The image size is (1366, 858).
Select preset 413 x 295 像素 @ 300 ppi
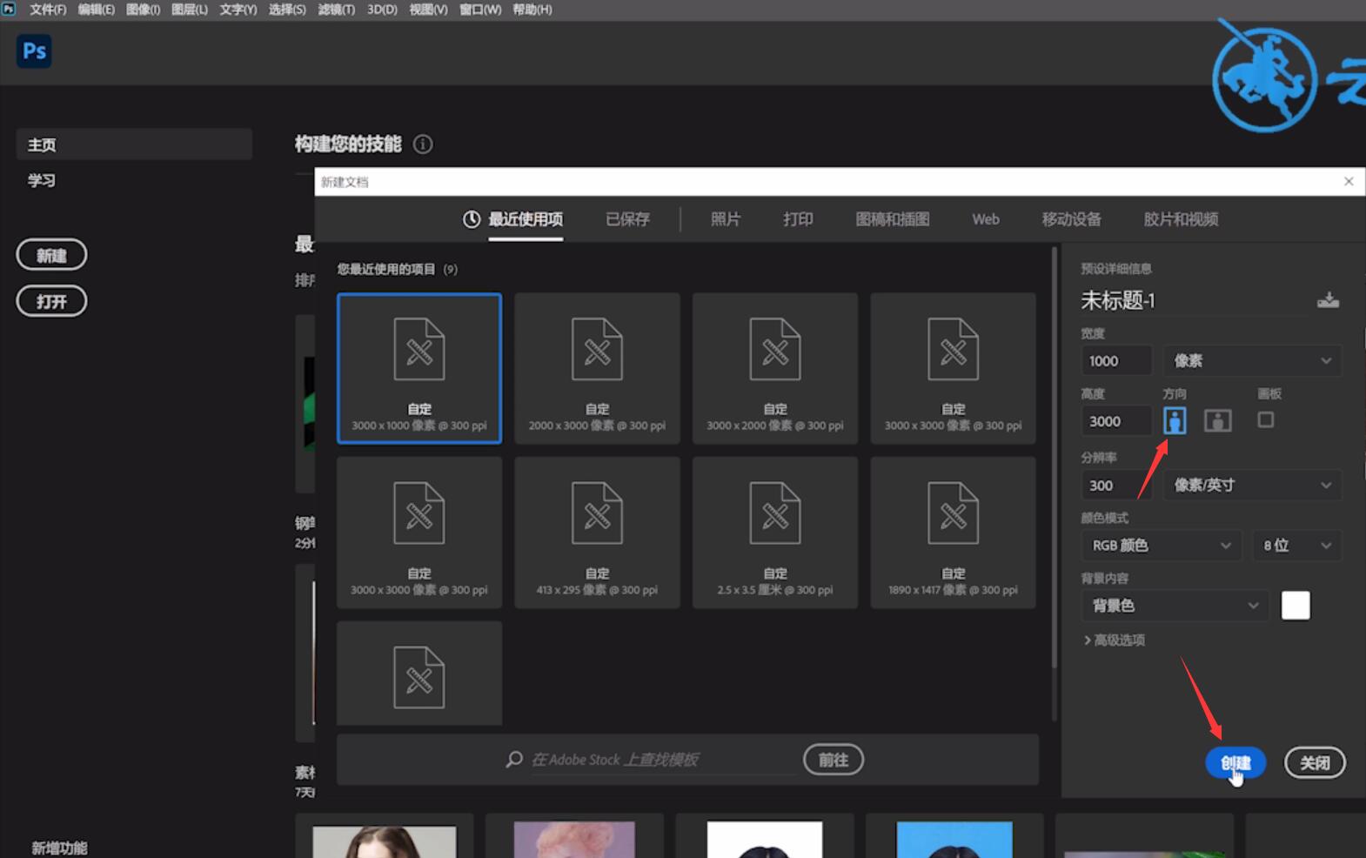[597, 533]
